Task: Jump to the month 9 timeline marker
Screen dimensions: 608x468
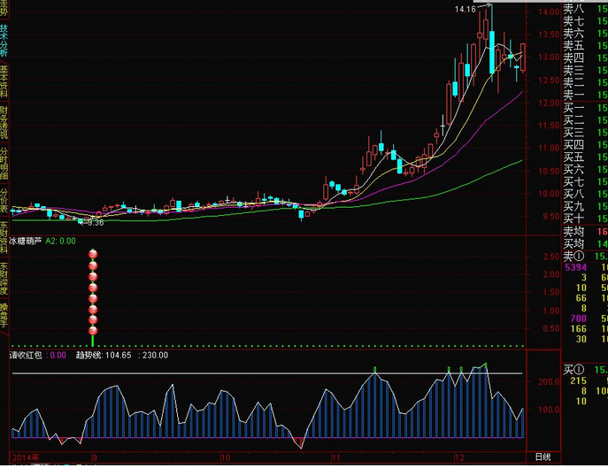Action: pos(94,457)
